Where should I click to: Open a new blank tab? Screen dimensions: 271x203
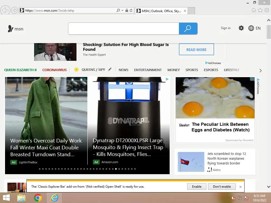pyautogui.click(x=191, y=11)
